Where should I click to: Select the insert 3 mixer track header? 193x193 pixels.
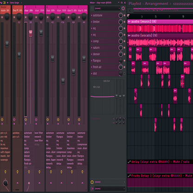point(39,10)
